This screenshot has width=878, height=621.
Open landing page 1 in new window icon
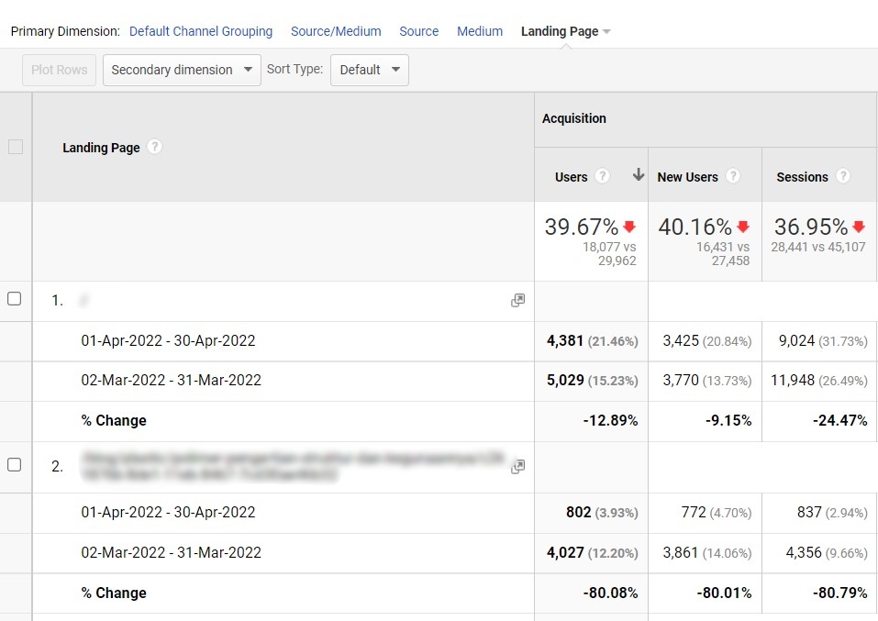[518, 301]
